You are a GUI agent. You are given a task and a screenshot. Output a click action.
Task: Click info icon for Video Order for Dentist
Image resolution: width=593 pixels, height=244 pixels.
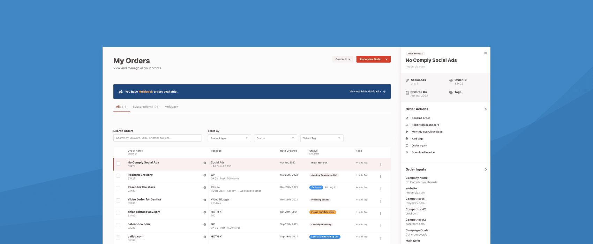tap(205, 200)
